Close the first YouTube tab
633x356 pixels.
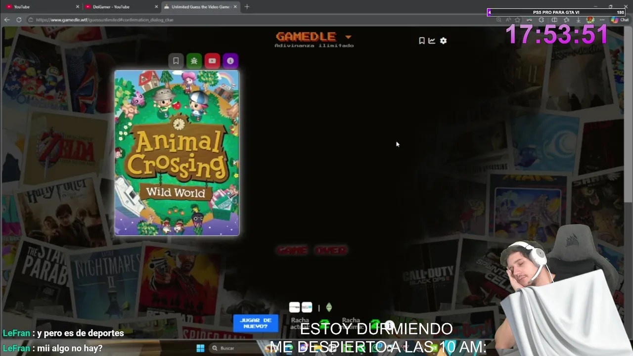(x=78, y=6)
